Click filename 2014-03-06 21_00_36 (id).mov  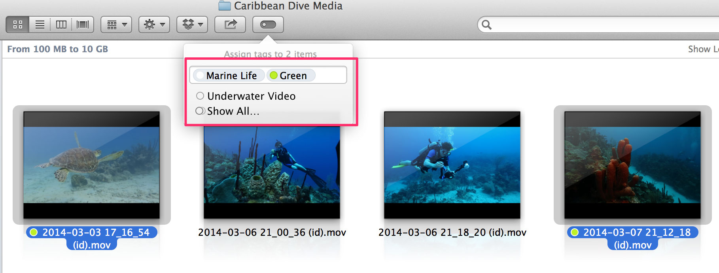pos(272,233)
